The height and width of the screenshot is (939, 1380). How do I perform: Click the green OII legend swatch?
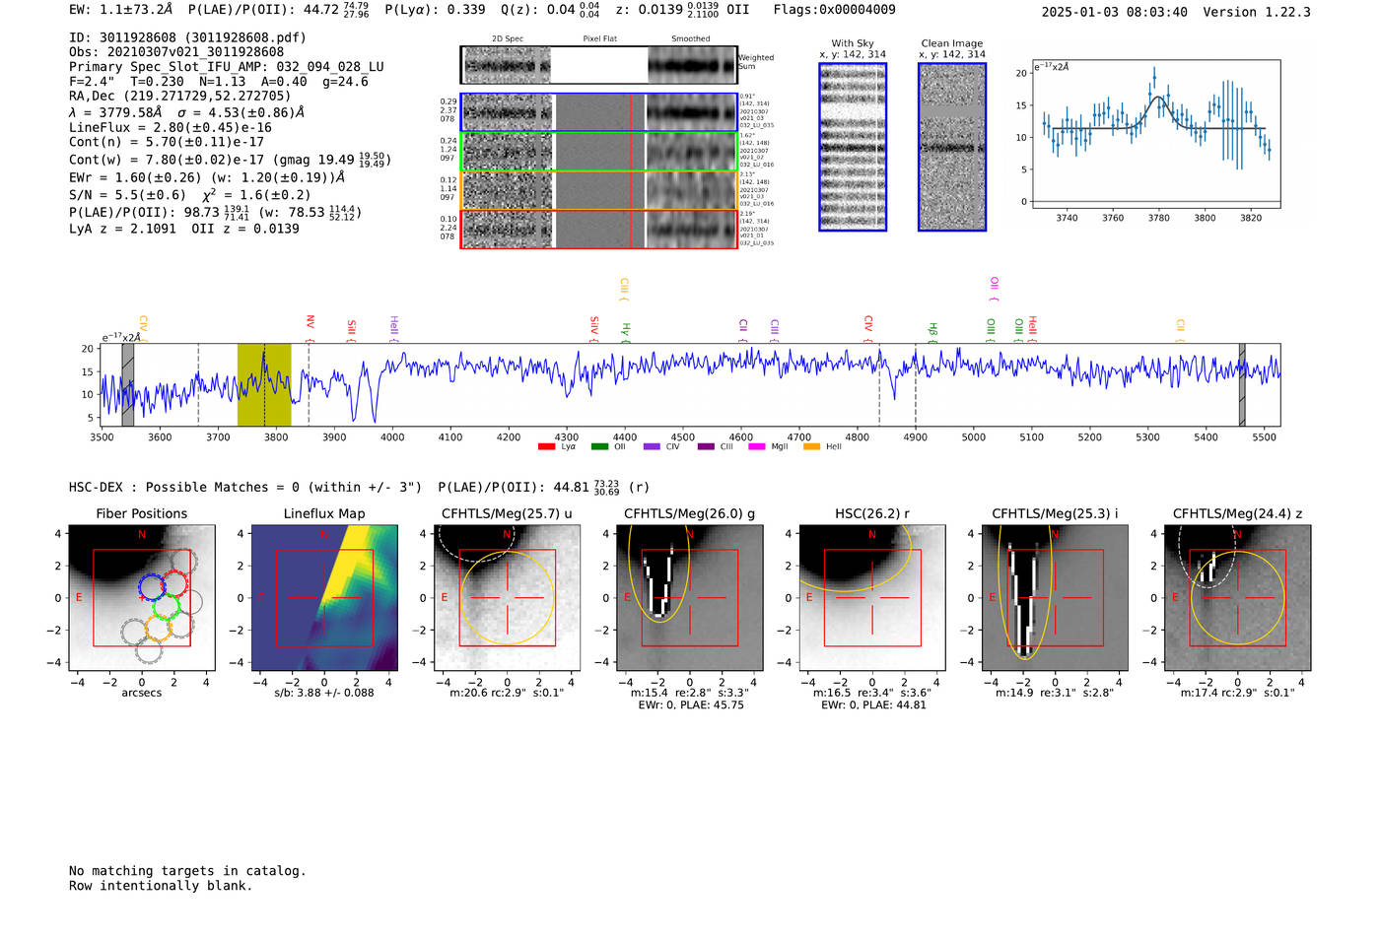pyautogui.click(x=599, y=447)
